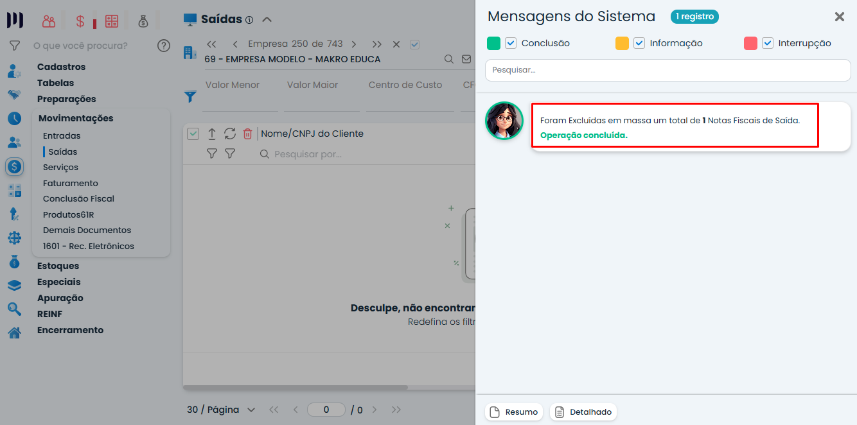Toggle the Interrupção checkbox
857x425 pixels.
click(x=768, y=43)
